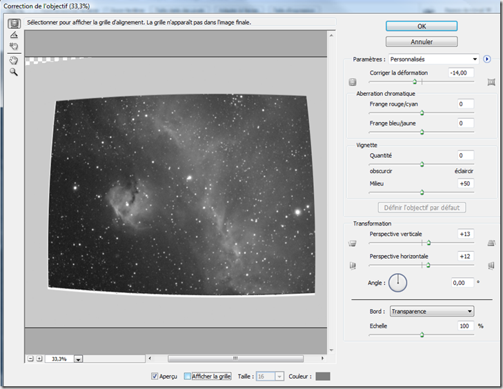Open the Paramètres flyout menu arrow
Image resolution: width=503 pixels, height=389 pixels.
coord(486,59)
